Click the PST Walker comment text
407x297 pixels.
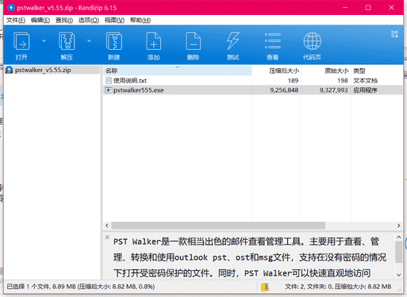250,257
